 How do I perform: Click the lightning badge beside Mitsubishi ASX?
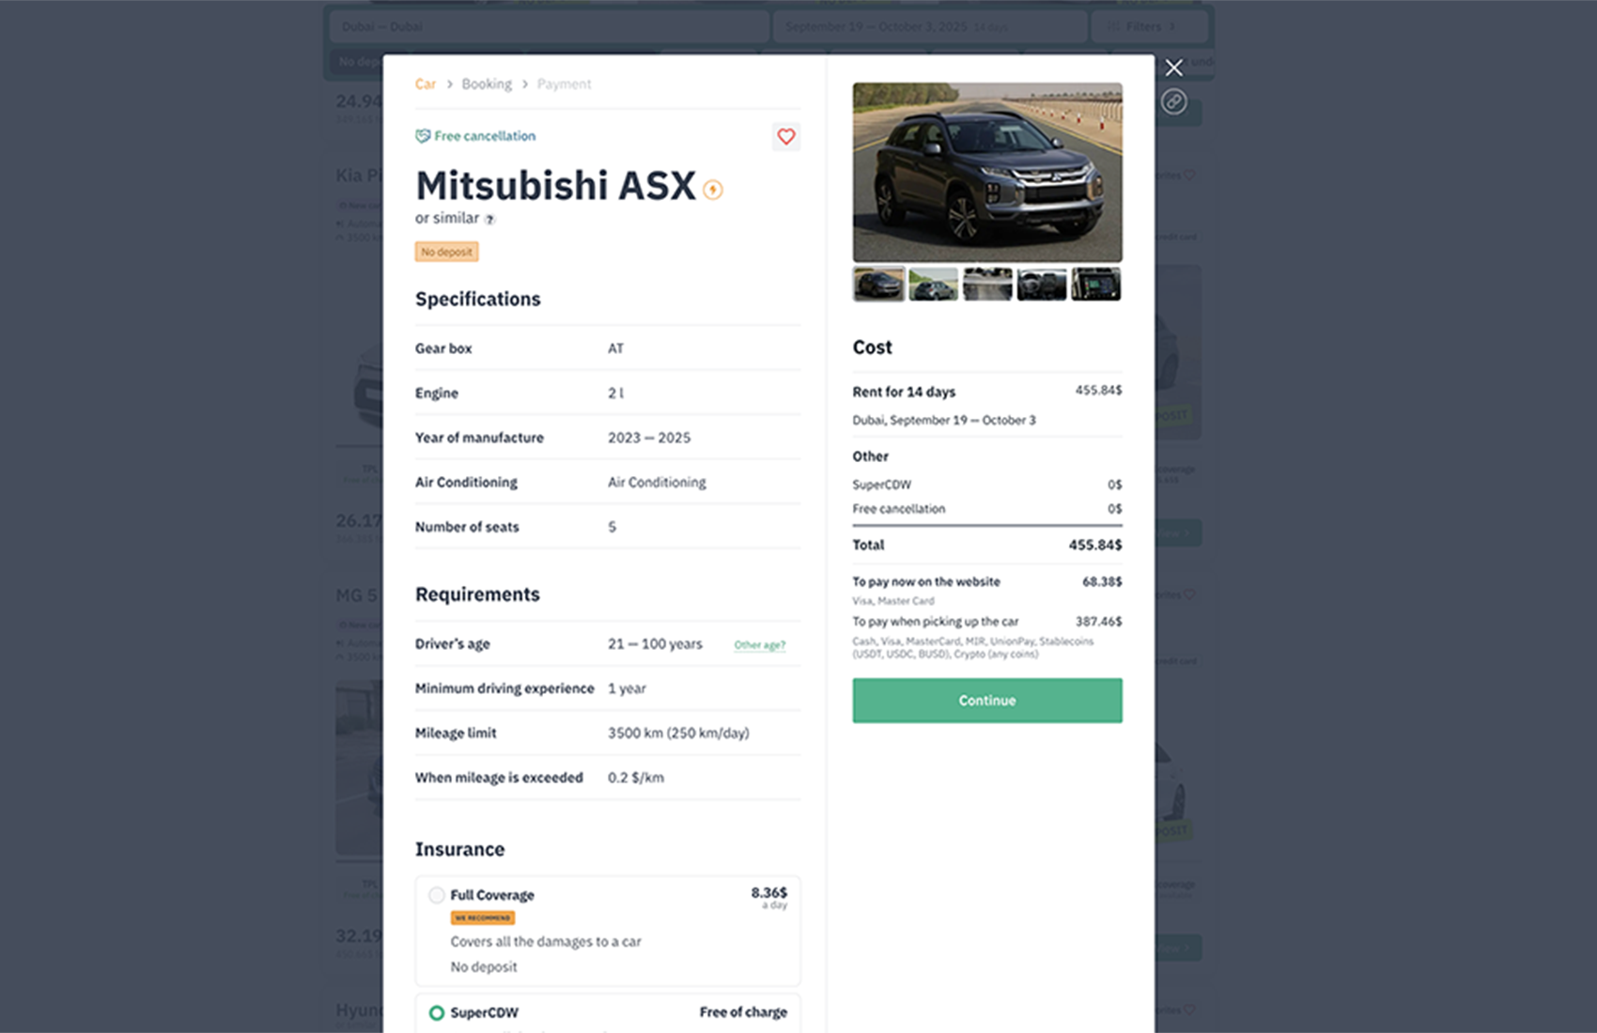(x=713, y=190)
